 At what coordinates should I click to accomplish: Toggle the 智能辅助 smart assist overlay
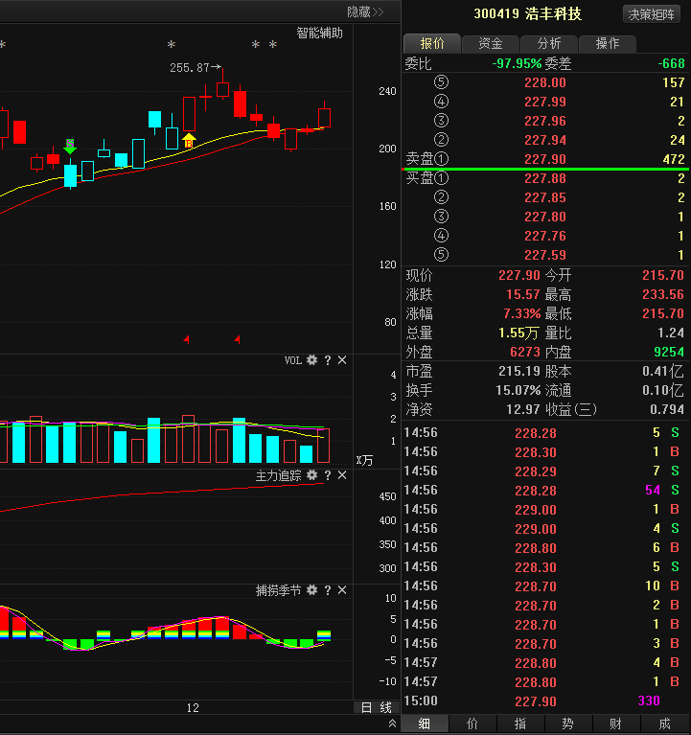[319, 33]
